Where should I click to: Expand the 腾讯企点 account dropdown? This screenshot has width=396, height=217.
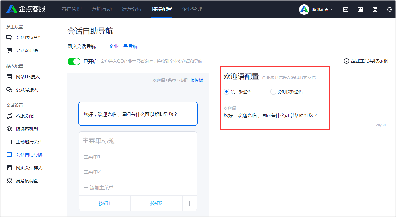(x=322, y=9)
